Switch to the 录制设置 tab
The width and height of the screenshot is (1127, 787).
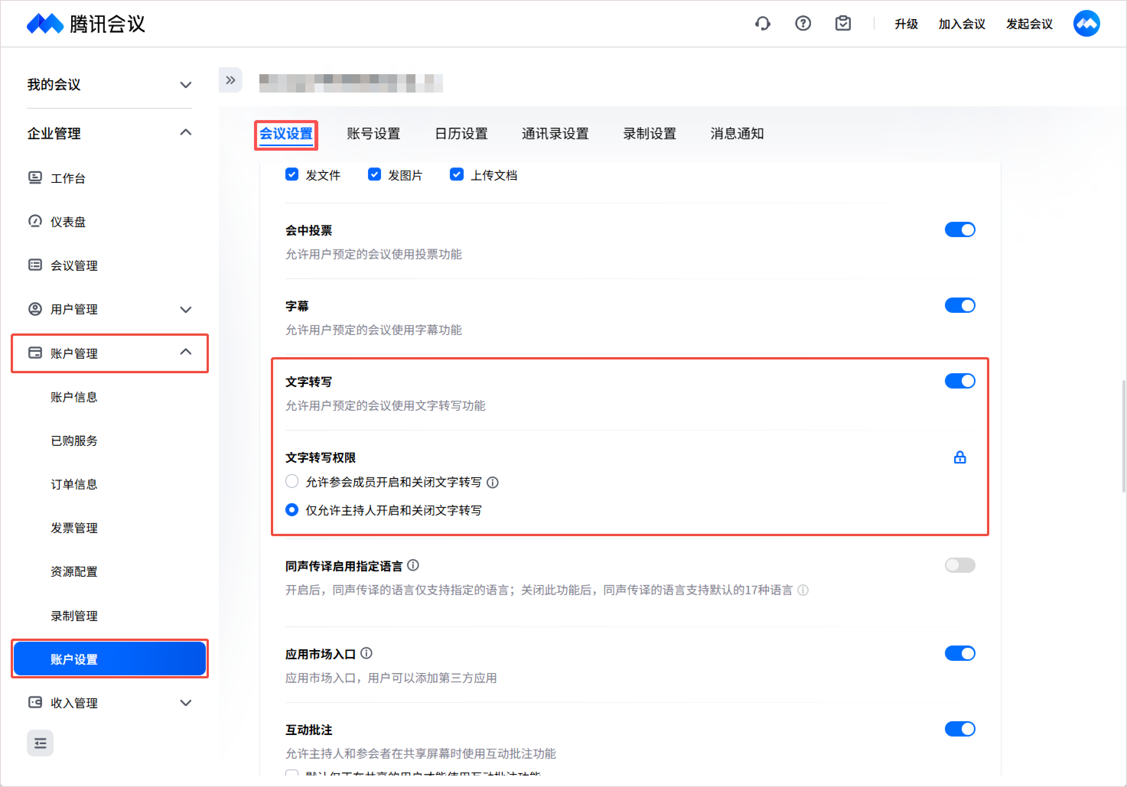650,133
